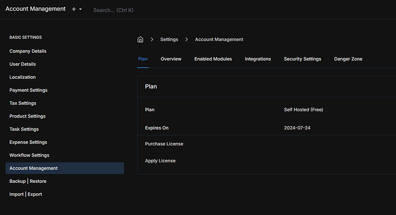Select the Integrations tab
Image resolution: width=396 pixels, height=215 pixels.
click(258, 59)
